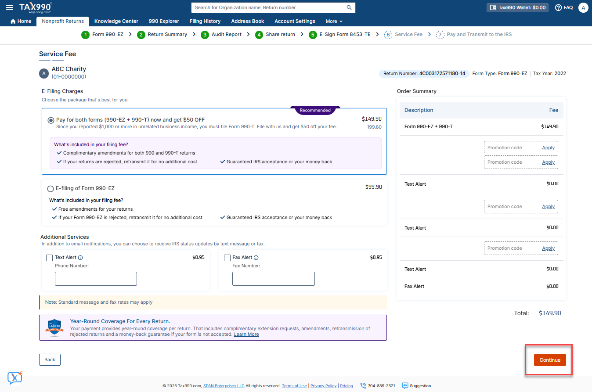The height and width of the screenshot is (392, 592).
Task: Click the Recommended badge
Action: pyautogui.click(x=315, y=110)
